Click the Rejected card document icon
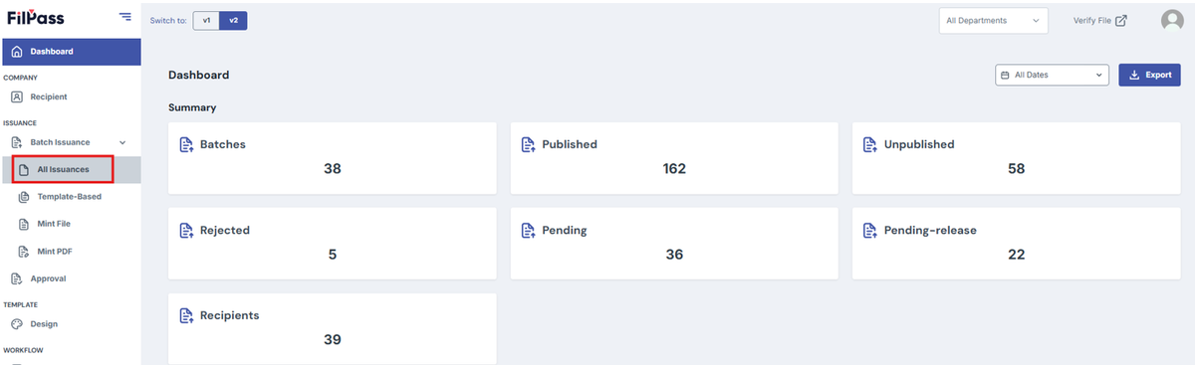 click(x=186, y=230)
